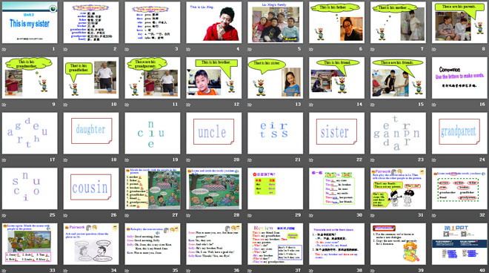Preview animation star under slide 4

tap(188, 50)
